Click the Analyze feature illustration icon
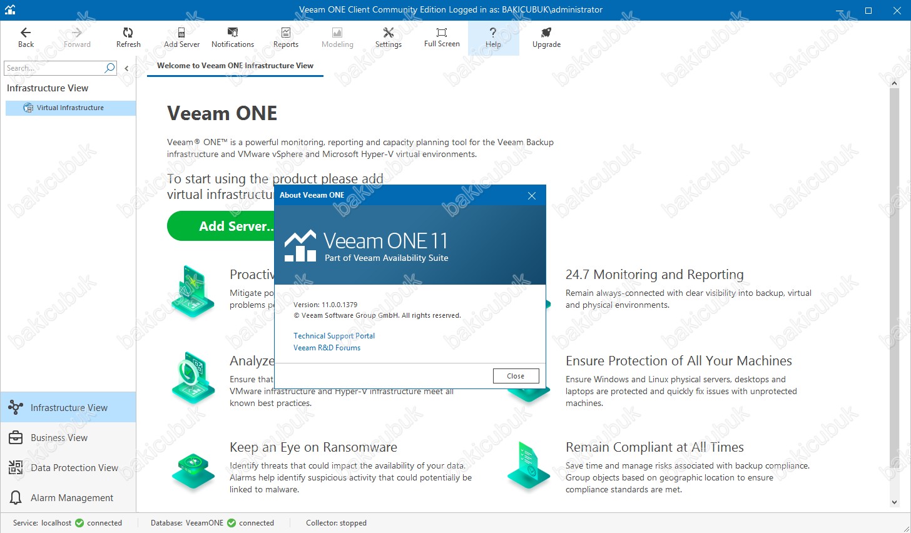The width and height of the screenshot is (911, 533). pyautogui.click(x=193, y=377)
